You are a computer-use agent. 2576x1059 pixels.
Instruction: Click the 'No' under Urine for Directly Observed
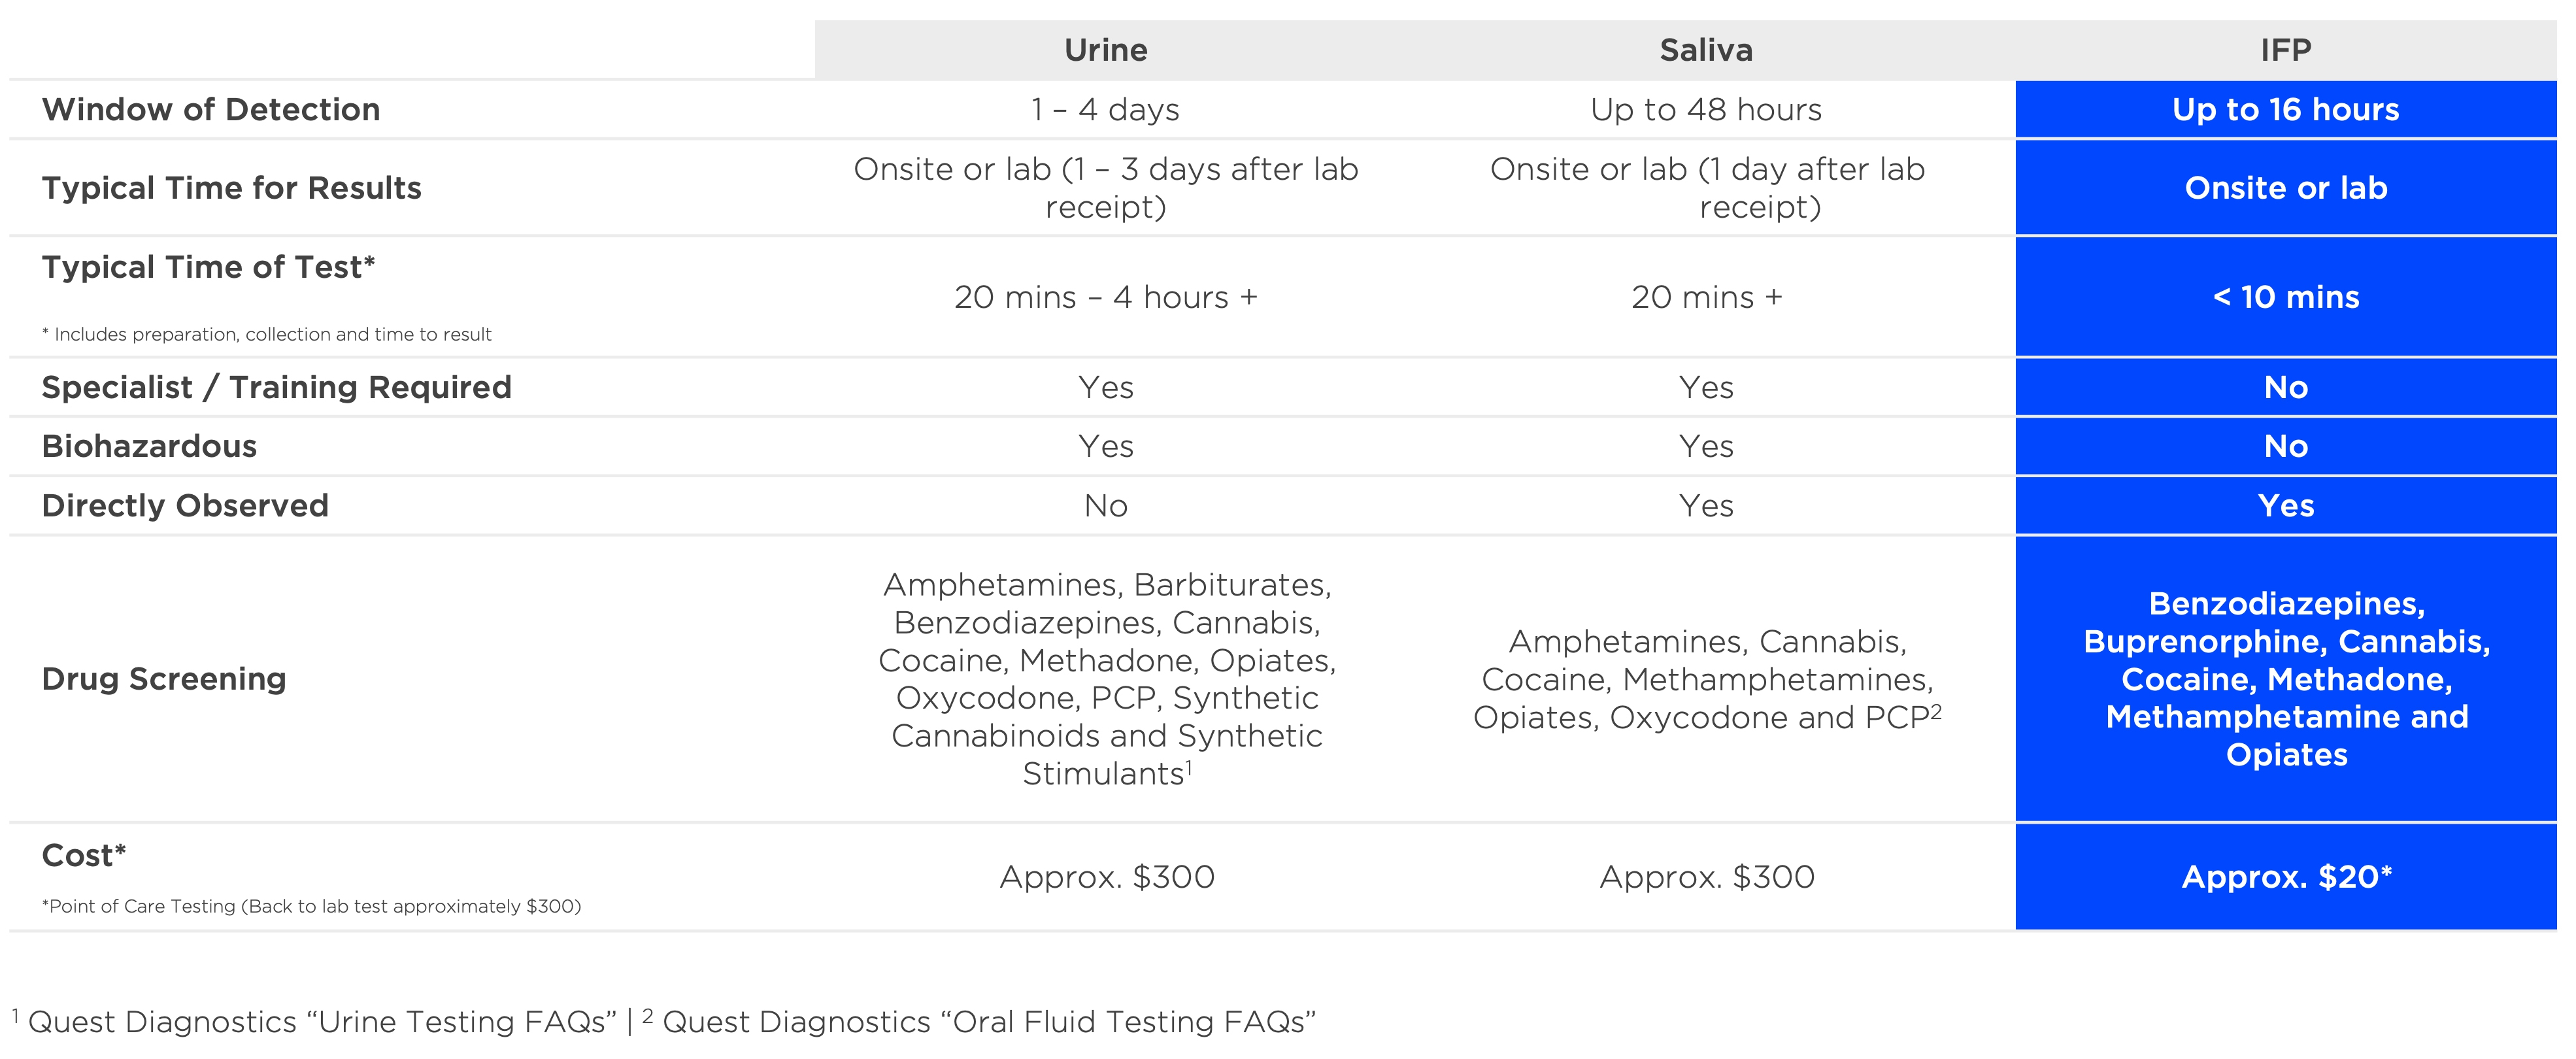pyautogui.click(x=1105, y=506)
